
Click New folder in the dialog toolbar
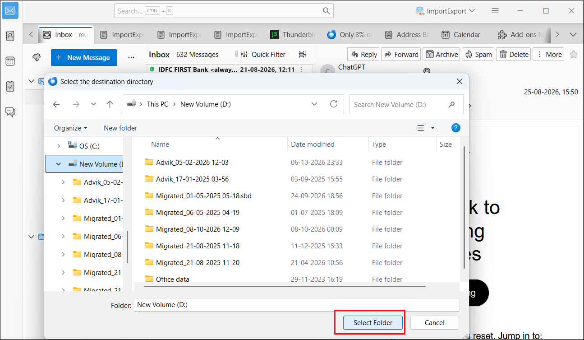120,128
